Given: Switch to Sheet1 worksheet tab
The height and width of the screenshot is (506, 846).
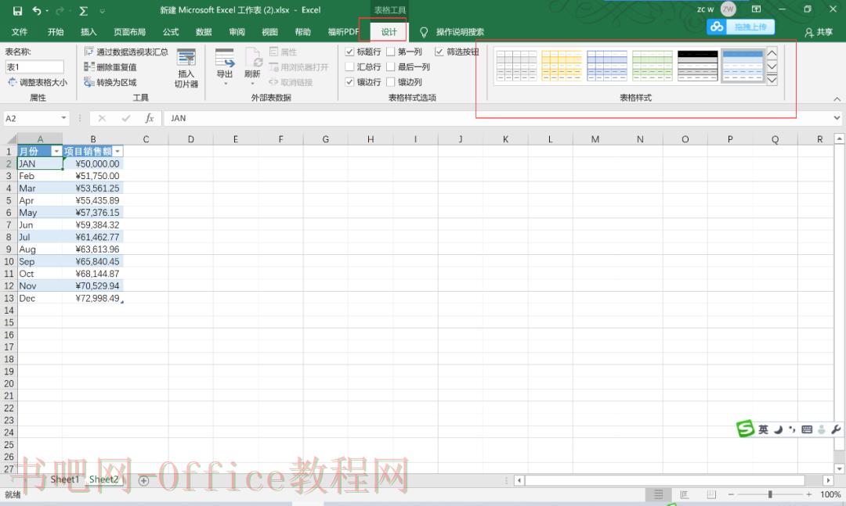Looking at the screenshot, I should [65, 479].
